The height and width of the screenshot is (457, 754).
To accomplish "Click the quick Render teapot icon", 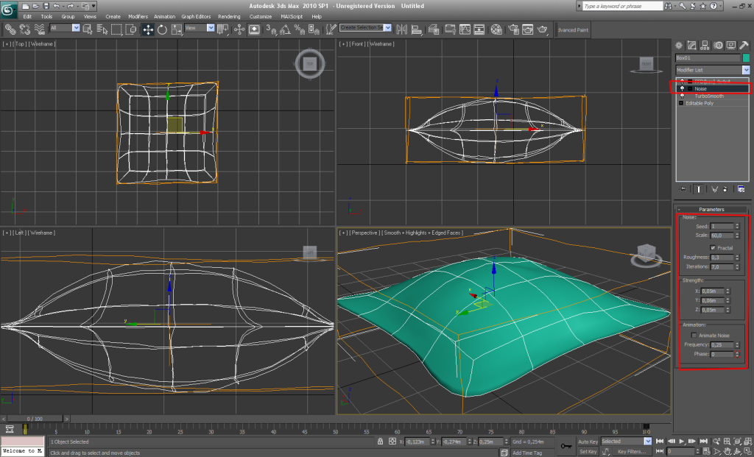I will click(x=543, y=29).
